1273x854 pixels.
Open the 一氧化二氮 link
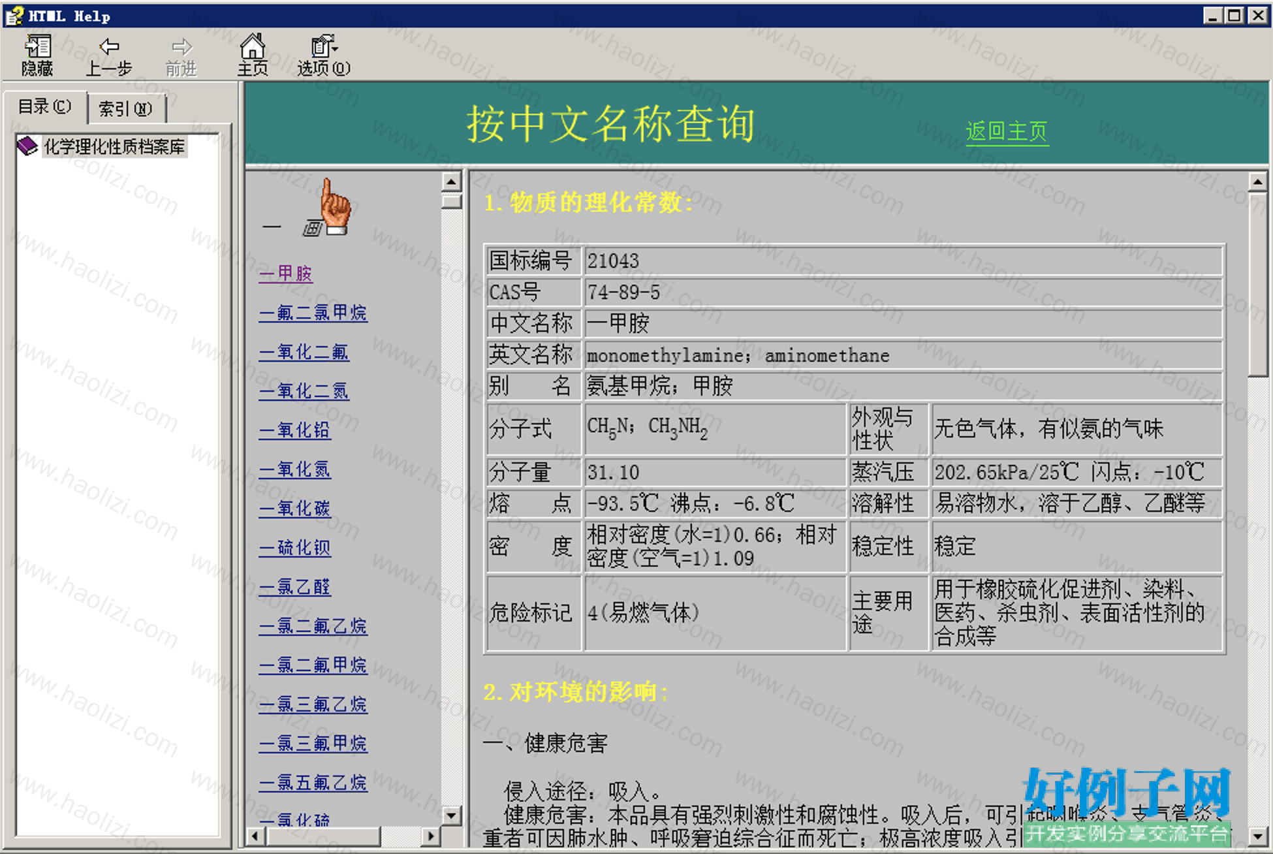point(304,390)
